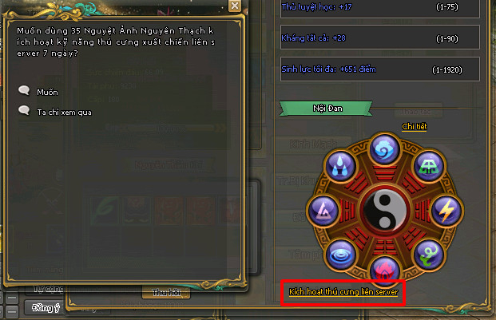Select the "Sinh lực tối đa" stat row
The image size is (496, 320).
tap(380, 69)
